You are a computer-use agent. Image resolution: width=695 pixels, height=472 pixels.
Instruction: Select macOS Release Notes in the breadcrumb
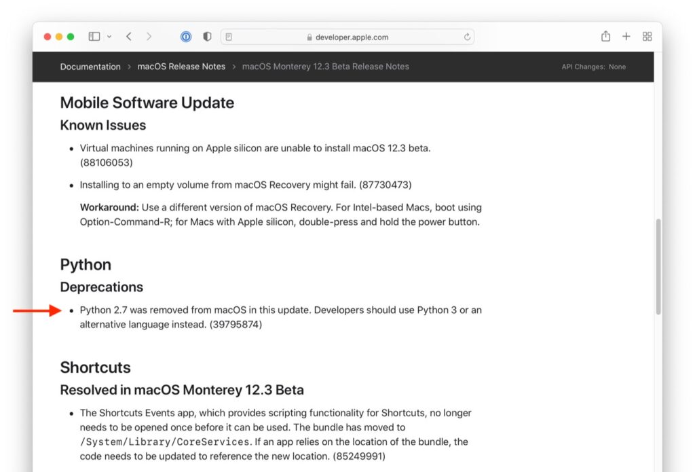181,66
